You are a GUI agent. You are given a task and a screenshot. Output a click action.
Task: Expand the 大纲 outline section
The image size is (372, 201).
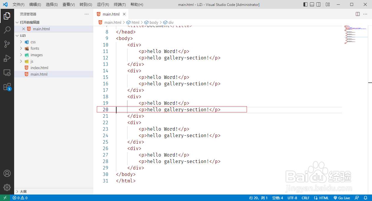(54, 191)
